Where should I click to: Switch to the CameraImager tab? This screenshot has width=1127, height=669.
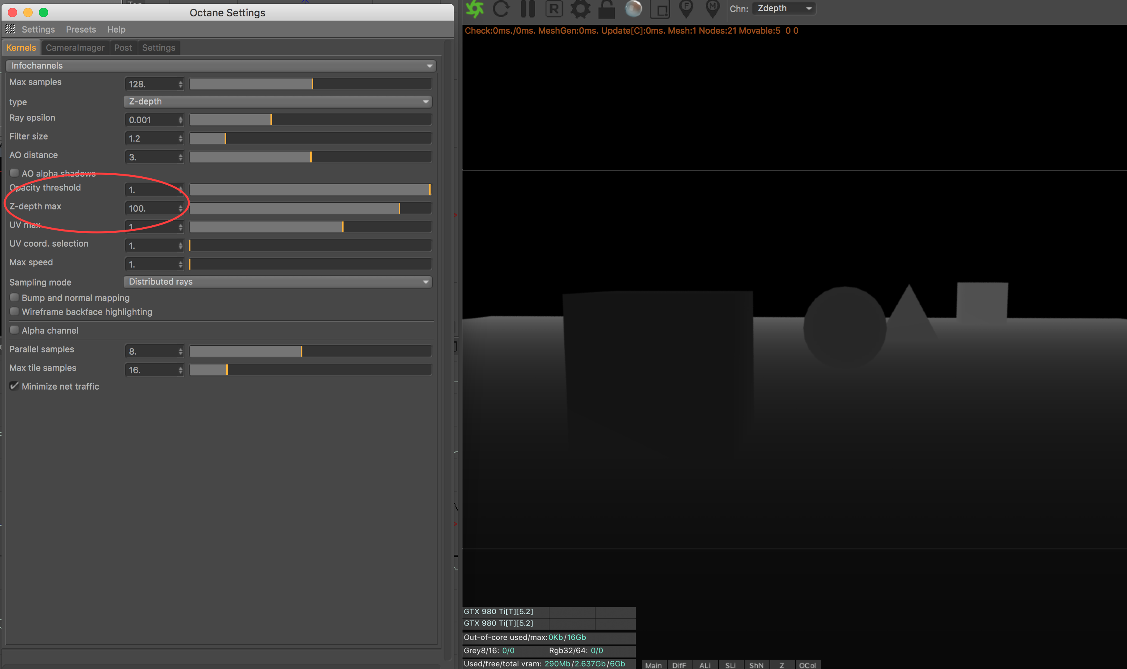(x=75, y=48)
